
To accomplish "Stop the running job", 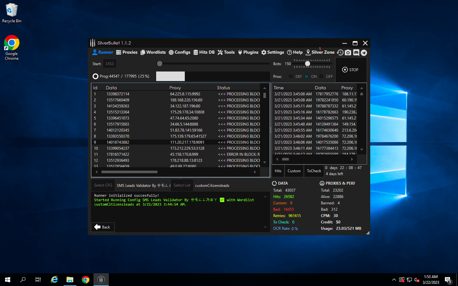I will (x=350, y=70).
